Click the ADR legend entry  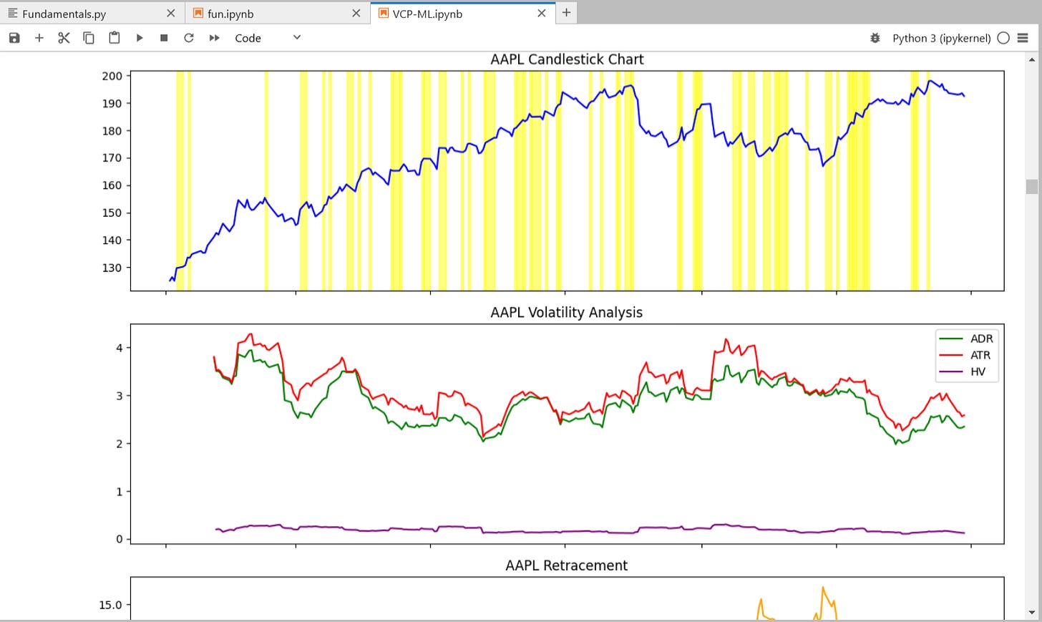[965, 339]
